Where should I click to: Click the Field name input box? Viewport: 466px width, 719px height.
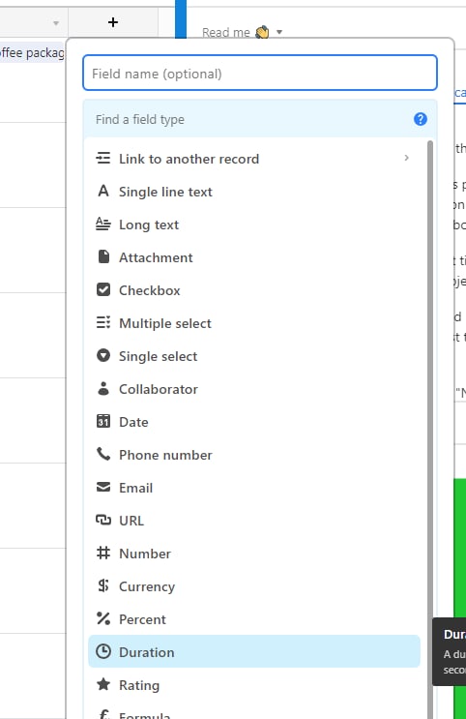click(260, 73)
